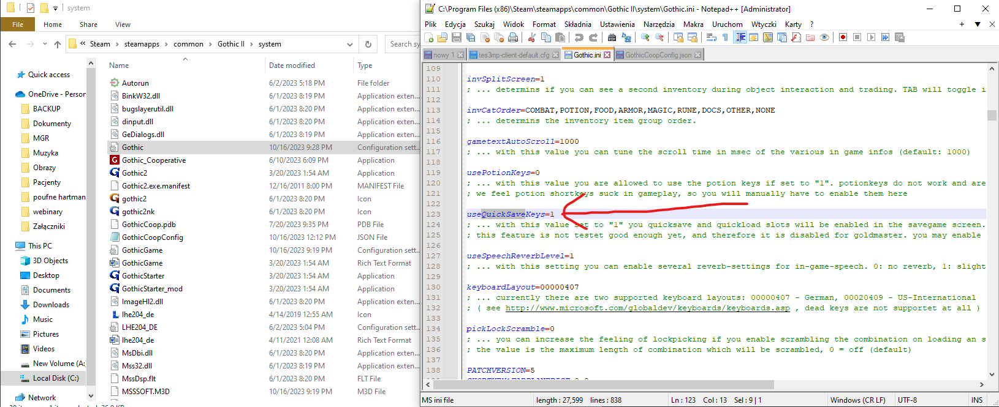Open the Szukaj menu
This screenshot has height=407, width=999.
(484, 24)
